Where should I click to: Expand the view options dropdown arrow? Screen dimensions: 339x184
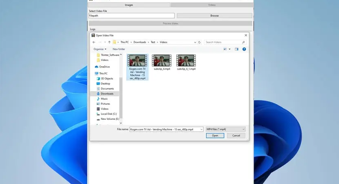tap(229, 49)
